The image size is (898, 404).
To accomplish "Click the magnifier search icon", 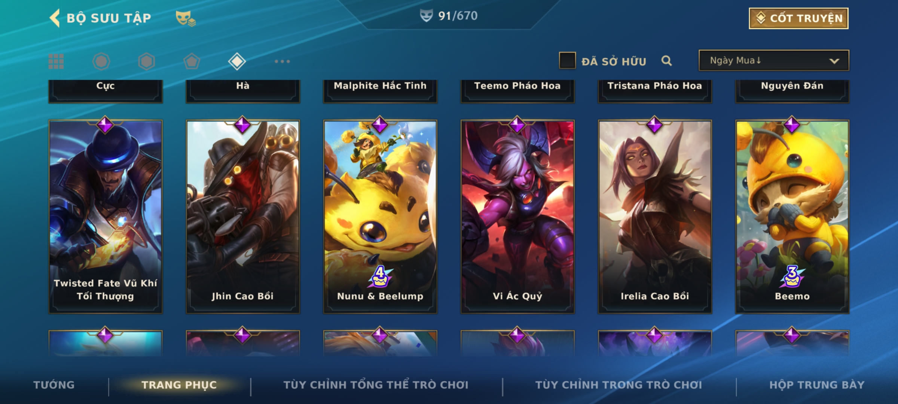I will (x=666, y=61).
